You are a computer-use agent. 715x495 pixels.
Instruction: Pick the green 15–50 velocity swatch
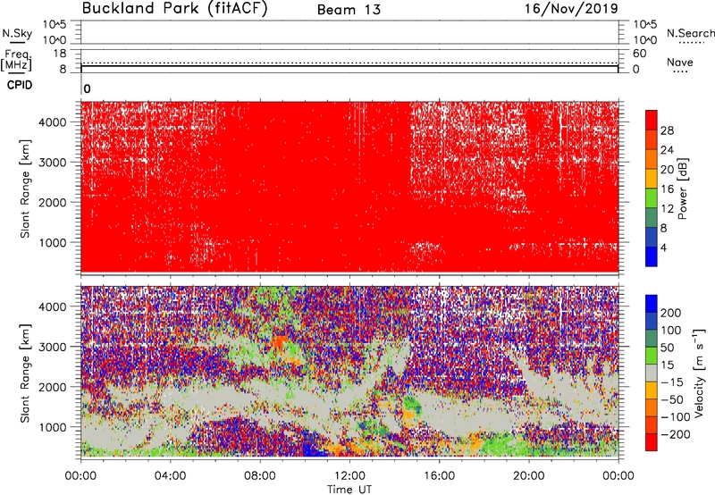pos(652,356)
